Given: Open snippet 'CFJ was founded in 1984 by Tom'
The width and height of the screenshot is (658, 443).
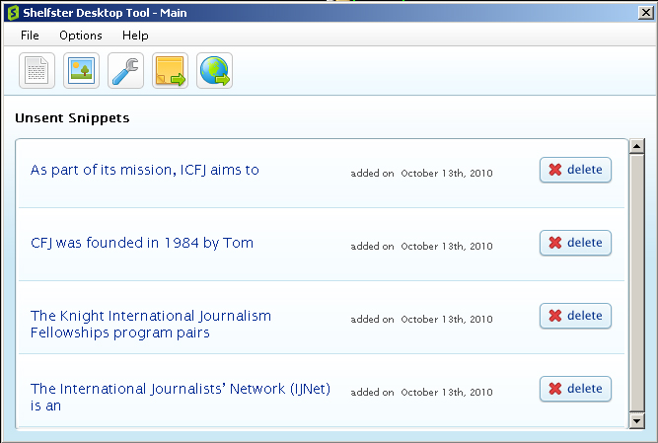Looking at the screenshot, I should coord(142,243).
